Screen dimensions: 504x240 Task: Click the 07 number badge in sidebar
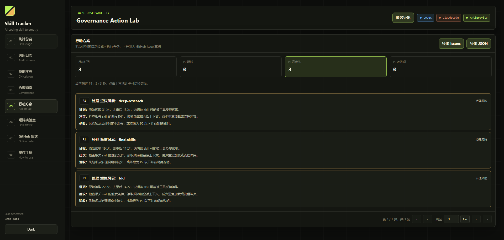point(11,139)
